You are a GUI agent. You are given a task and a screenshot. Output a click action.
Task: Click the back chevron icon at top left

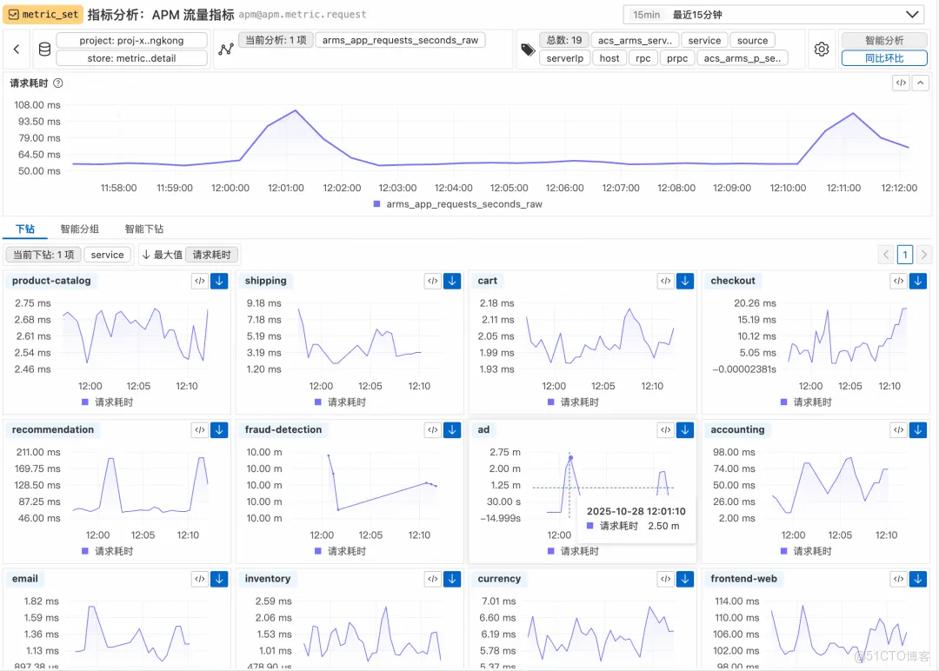[x=17, y=49]
